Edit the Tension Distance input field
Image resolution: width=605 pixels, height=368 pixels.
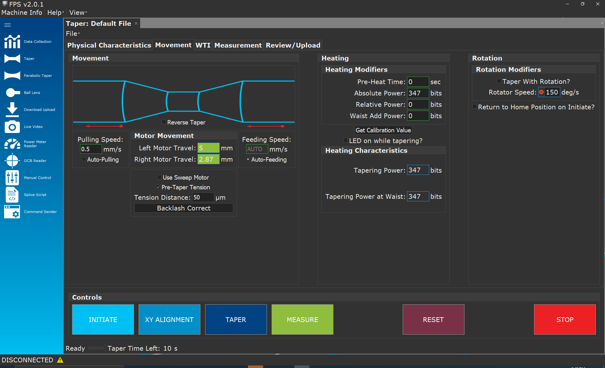[203, 197]
